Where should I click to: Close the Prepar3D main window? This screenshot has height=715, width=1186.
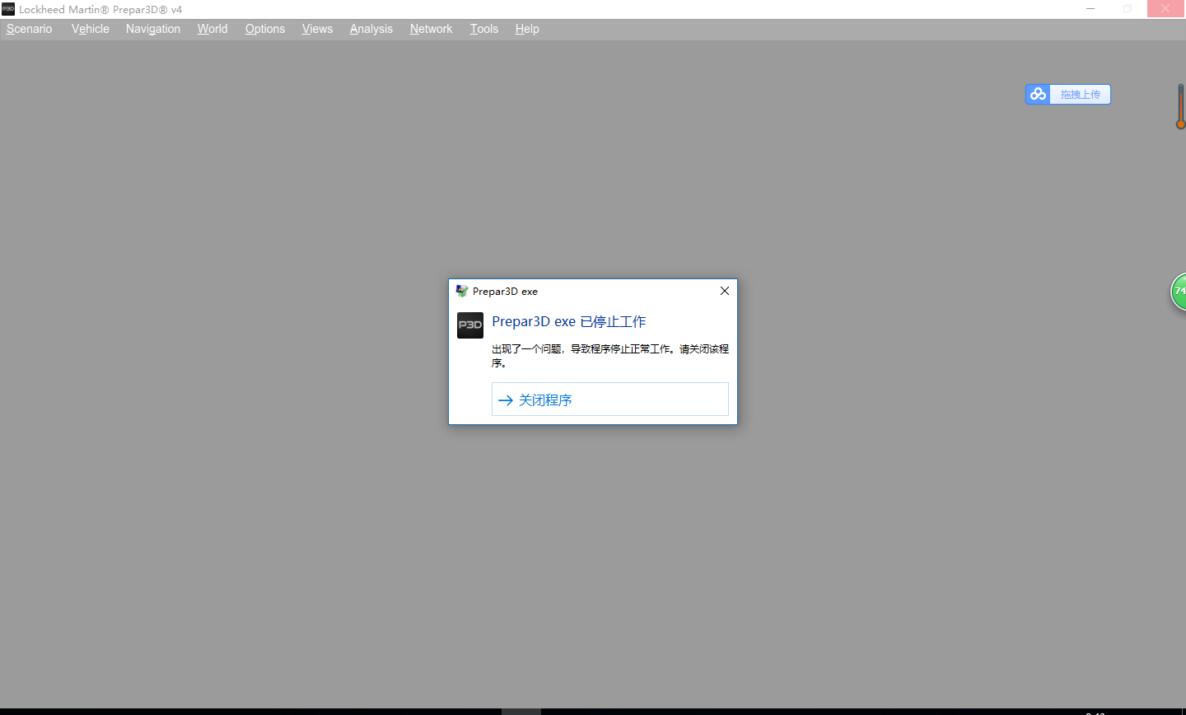pyautogui.click(x=1165, y=9)
